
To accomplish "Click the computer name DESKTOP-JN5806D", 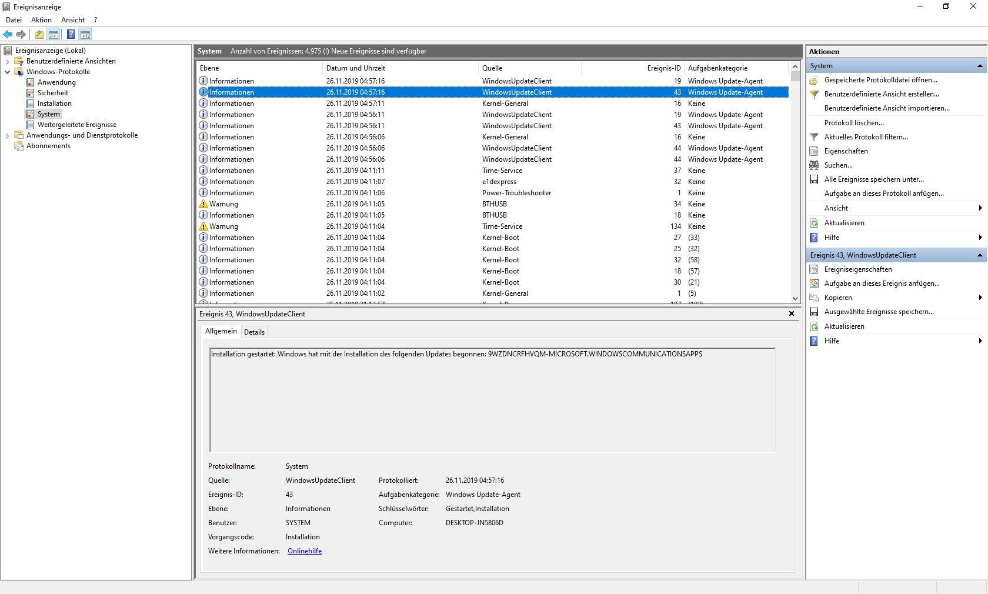I will (475, 523).
